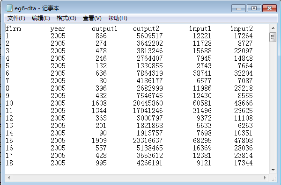The height and width of the screenshot is (185, 281).
Task: Click the value 23218
Action: tap(244, 88)
